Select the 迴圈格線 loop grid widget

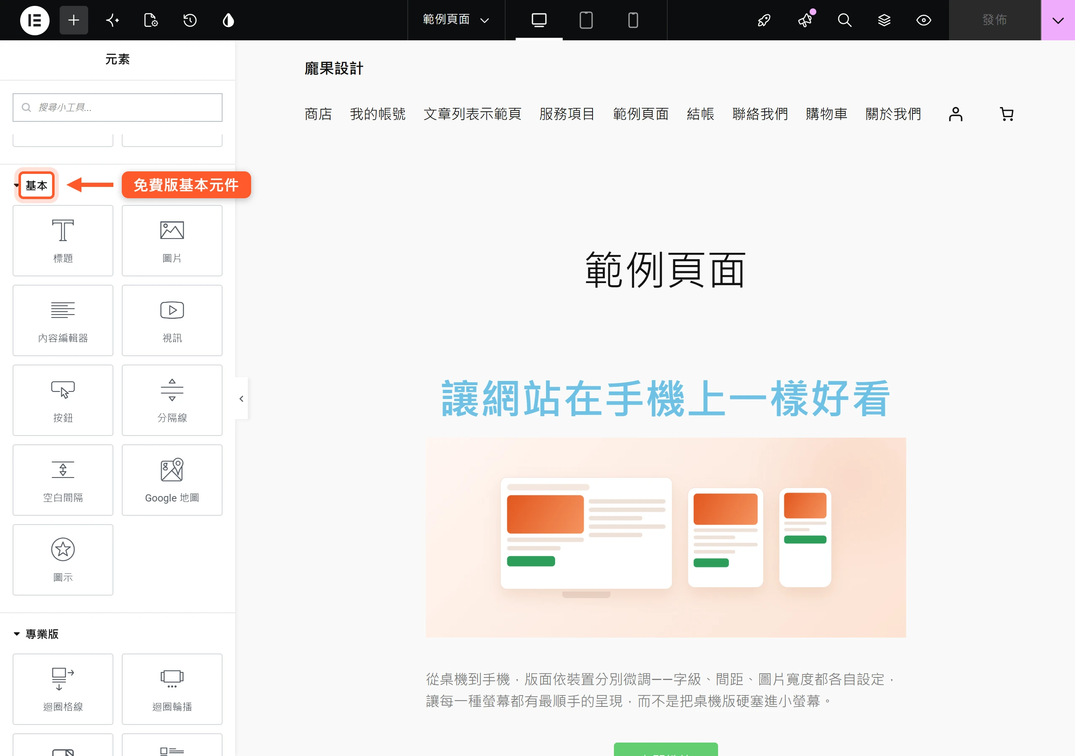pos(63,689)
